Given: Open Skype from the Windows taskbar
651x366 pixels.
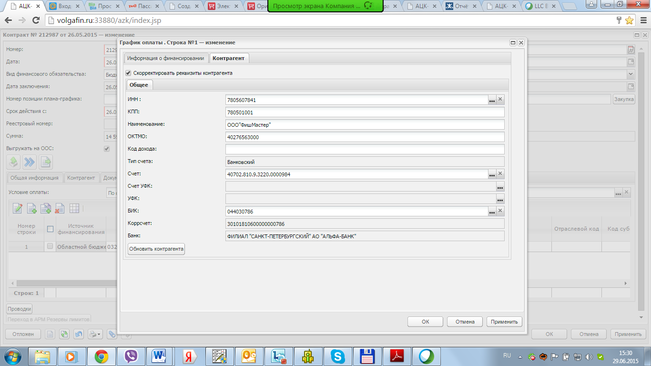Looking at the screenshot, I should tap(338, 356).
